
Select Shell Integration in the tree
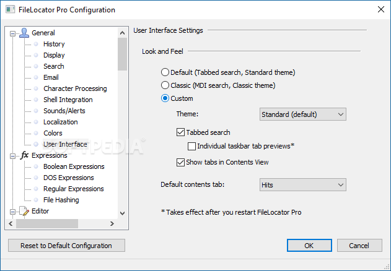tap(68, 100)
